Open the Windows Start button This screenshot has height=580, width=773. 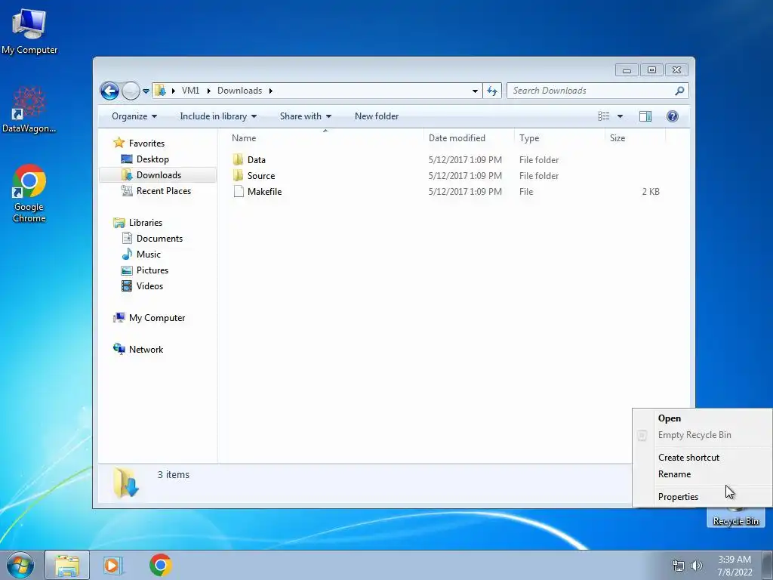[20, 565]
